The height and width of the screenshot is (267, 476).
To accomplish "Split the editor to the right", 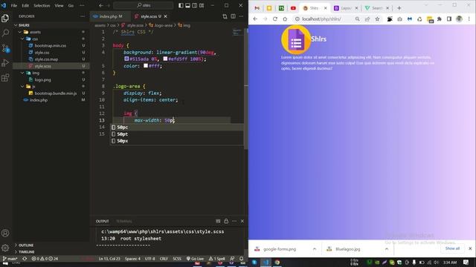I will [233, 16].
